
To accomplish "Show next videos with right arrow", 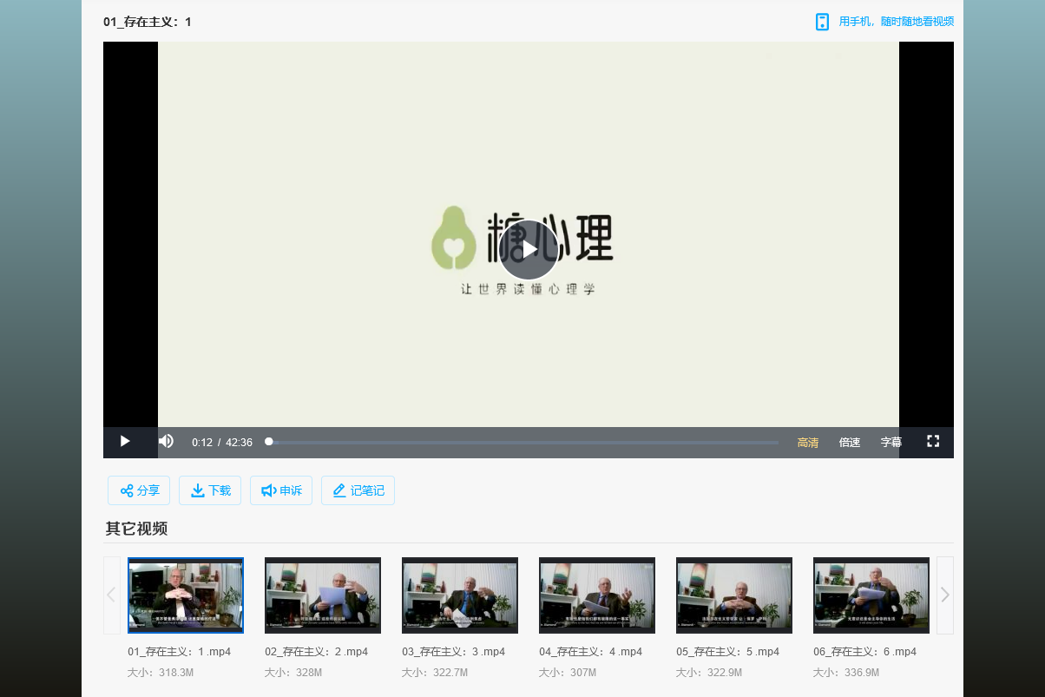I will 945,595.
